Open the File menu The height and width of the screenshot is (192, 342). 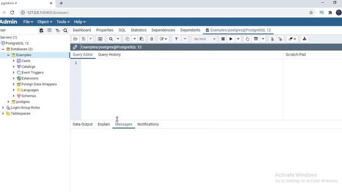[x=28, y=22]
